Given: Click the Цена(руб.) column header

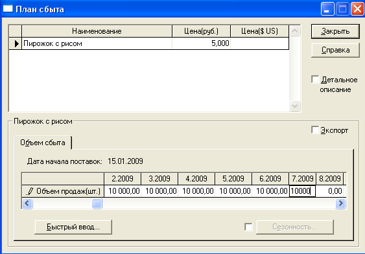Looking at the screenshot, I should click(202, 31).
